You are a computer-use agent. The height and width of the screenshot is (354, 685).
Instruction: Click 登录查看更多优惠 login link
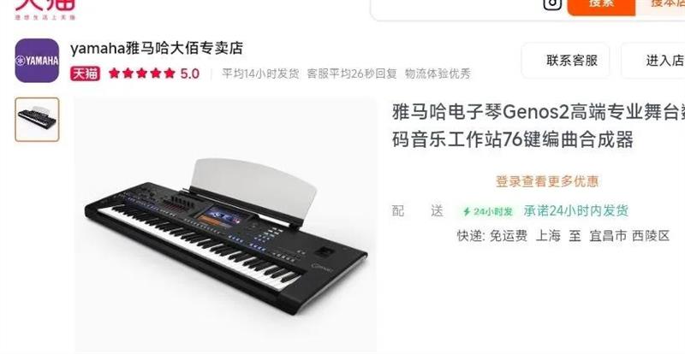click(x=547, y=181)
